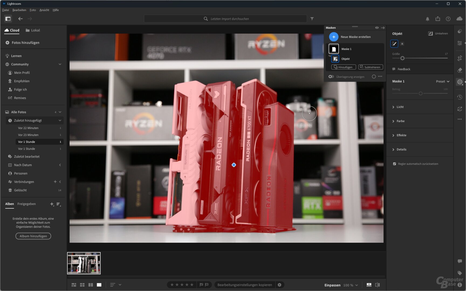Flag photo as picked
The image size is (466, 291).
(201, 285)
